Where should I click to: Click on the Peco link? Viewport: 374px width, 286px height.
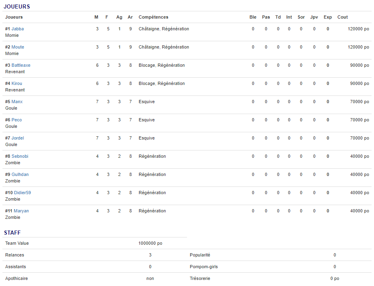click(x=17, y=120)
